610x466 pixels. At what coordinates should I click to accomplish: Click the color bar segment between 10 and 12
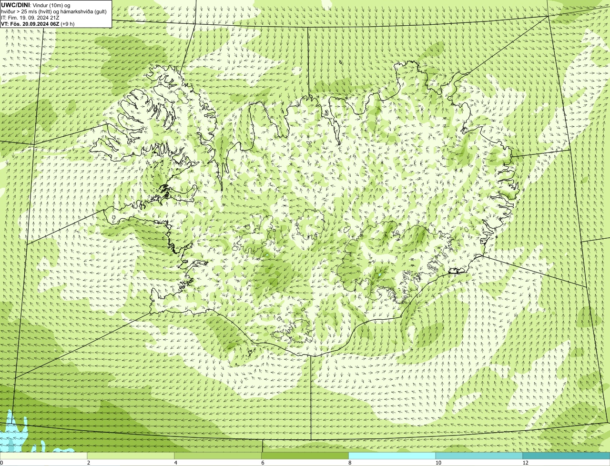(x=479, y=456)
